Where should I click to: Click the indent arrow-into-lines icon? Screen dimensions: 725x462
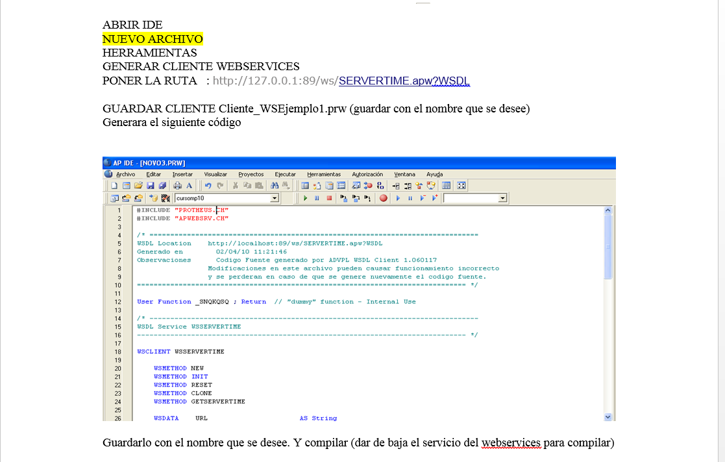point(396,186)
